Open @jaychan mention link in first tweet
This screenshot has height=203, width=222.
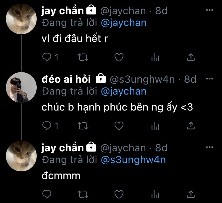coord(124,23)
